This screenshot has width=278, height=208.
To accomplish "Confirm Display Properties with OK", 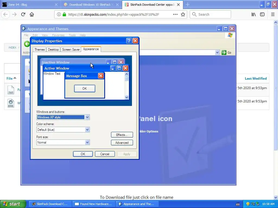I will click(x=83, y=154).
